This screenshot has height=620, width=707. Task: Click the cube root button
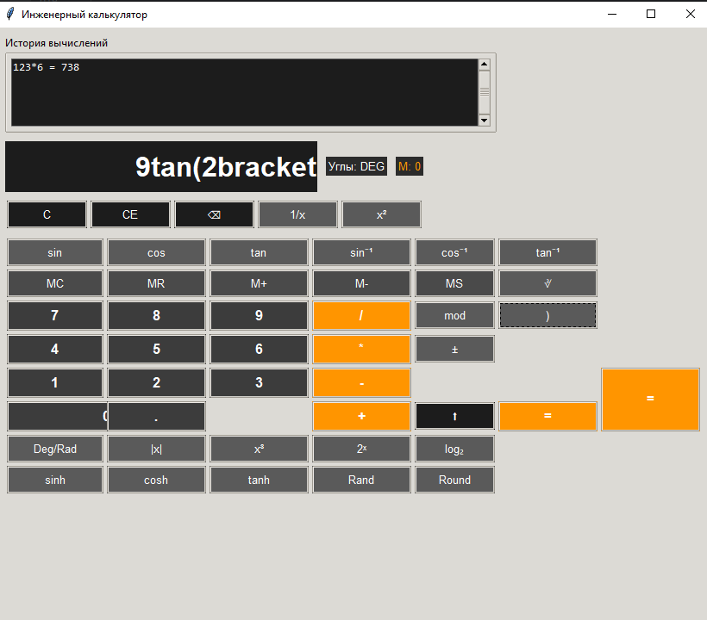pos(547,283)
